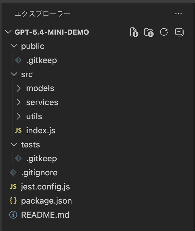The image size is (195, 231).
Task: Collapse all folders in Explorer
Action: pos(179,32)
